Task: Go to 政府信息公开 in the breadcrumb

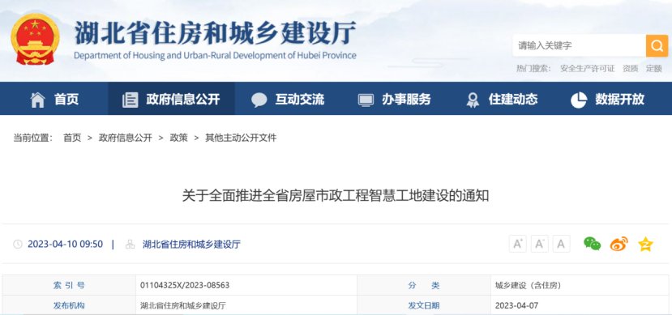Action: point(126,138)
